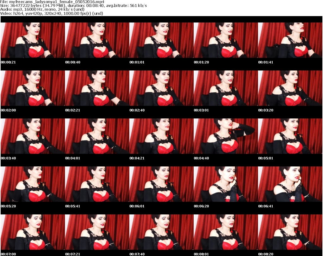Click the 00:01:01 timestamp label

tap(137, 62)
